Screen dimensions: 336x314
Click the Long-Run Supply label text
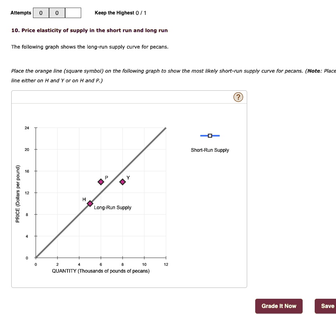click(113, 208)
